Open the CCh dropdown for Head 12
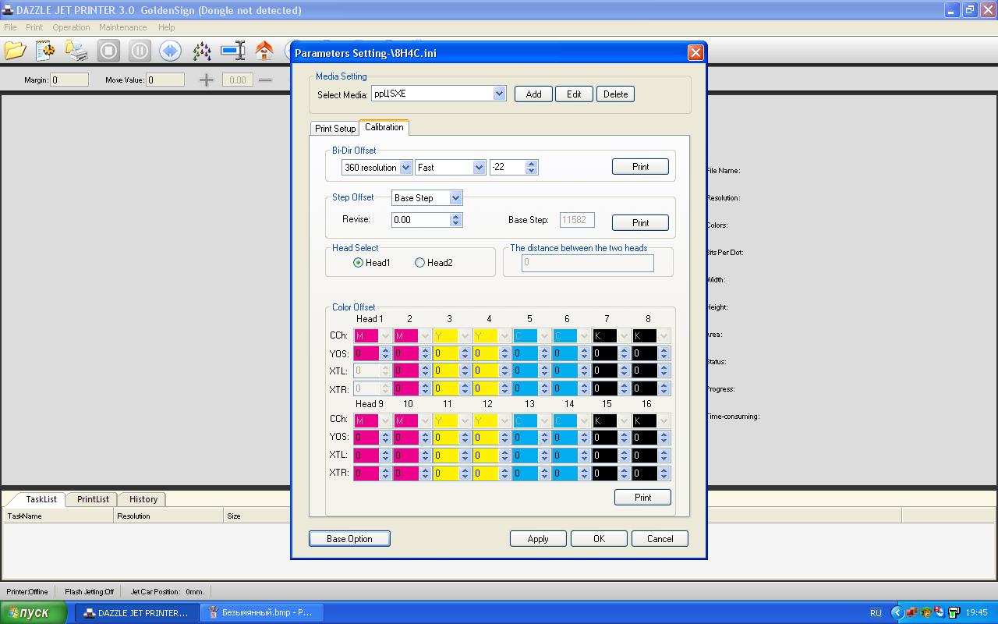This screenshot has width=998, height=624. click(x=504, y=420)
